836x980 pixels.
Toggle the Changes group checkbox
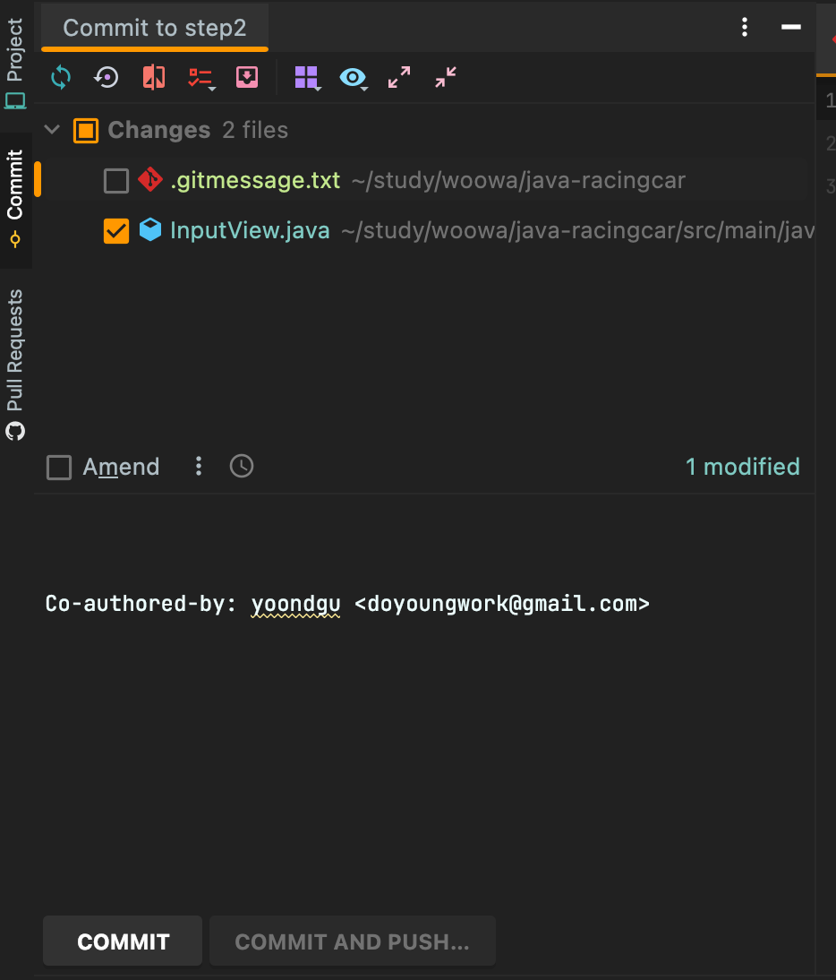click(86, 131)
